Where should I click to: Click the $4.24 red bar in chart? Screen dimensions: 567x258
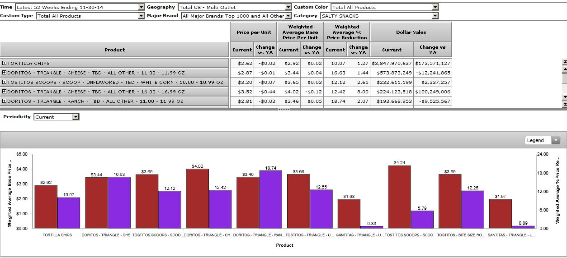[399, 197]
